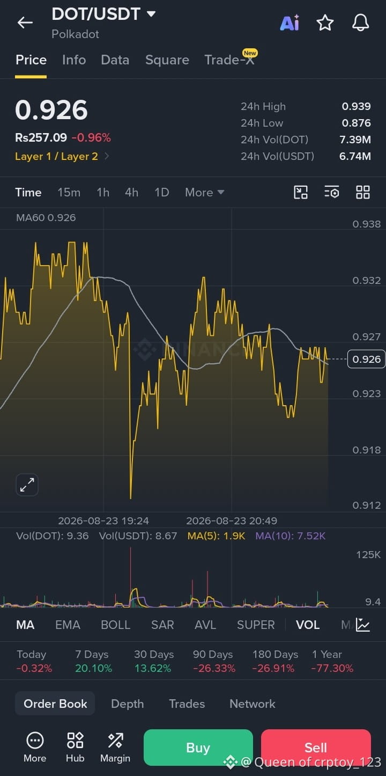Tap the 24h High value 0.939
Image resolution: width=386 pixels, height=776 pixels.
(357, 106)
